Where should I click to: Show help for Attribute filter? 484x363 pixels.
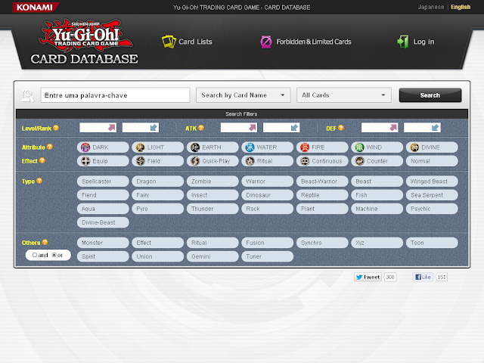coord(50,147)
